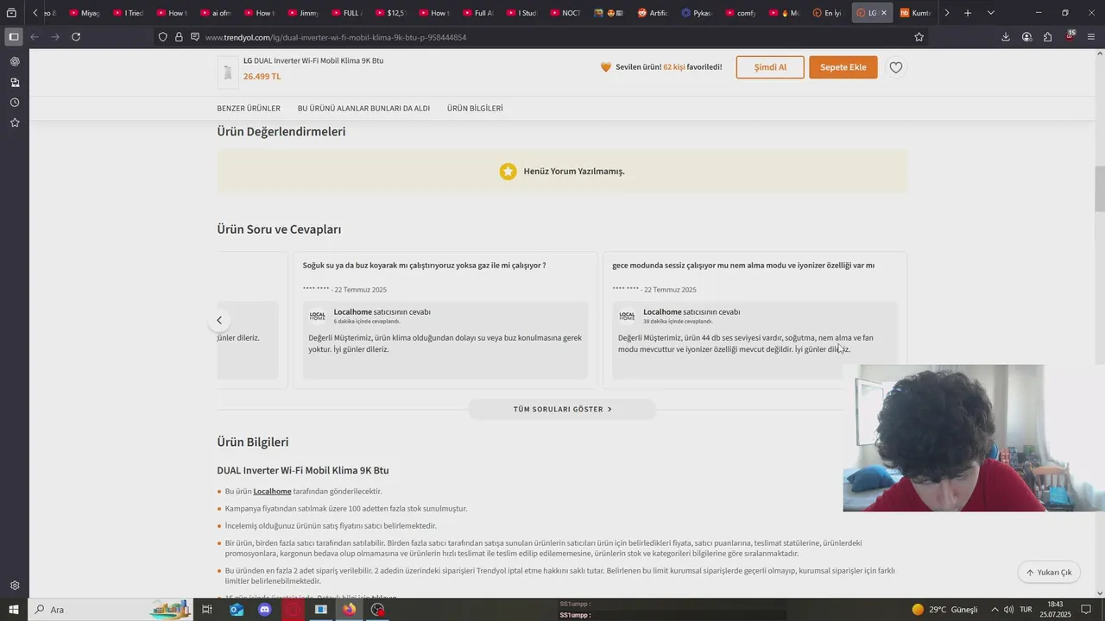
Task: Open the notification center icon
Action: coord(1086,610)
